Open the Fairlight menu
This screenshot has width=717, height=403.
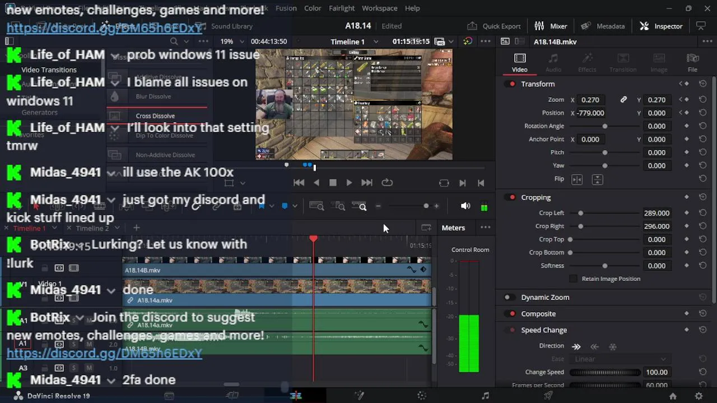click(x=342, y=8)
